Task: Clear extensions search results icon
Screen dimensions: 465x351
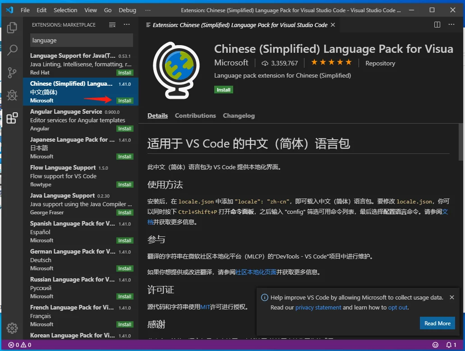Action: (112, 25)
